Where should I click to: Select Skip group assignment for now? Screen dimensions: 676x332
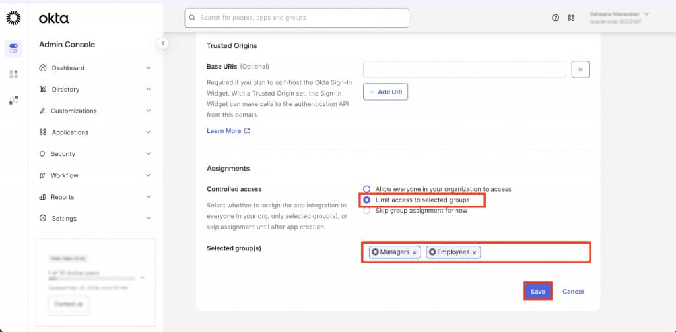tap(366, 211)
